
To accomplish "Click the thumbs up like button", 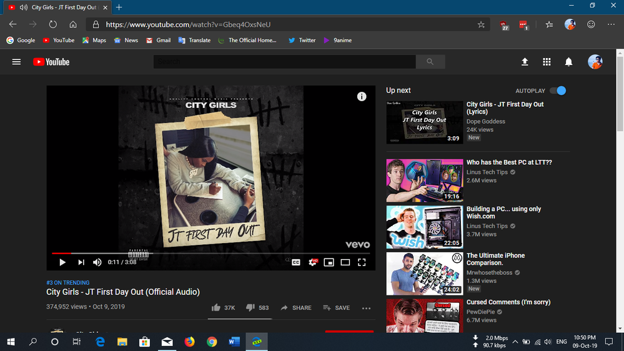I will [216, 308].
